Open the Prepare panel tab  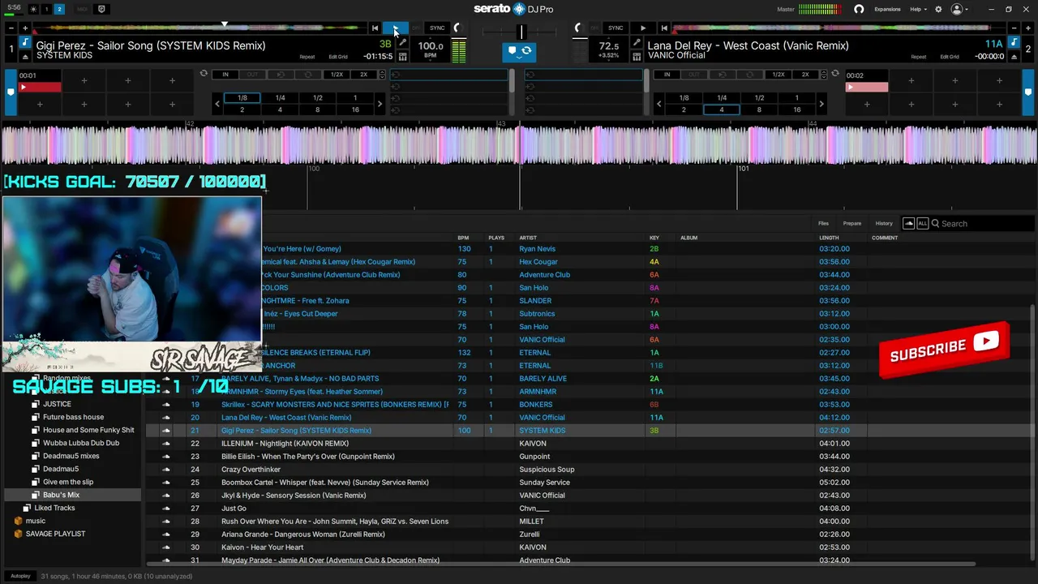(851, 223)
